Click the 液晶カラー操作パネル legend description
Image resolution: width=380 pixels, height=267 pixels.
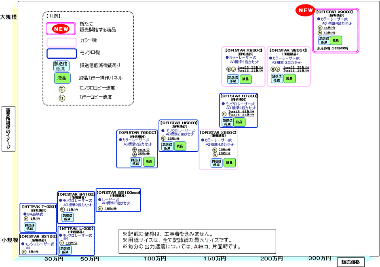point(101,78)
